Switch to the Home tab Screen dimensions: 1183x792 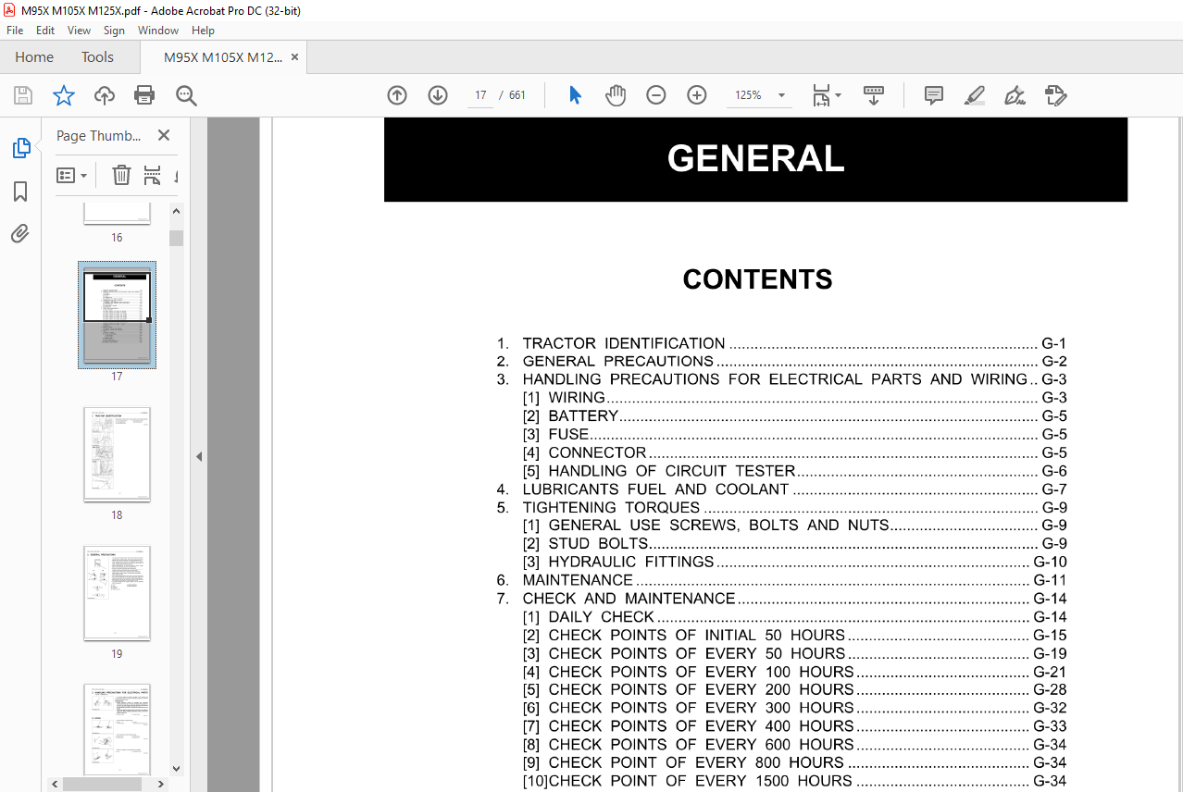(x=34, y=57)
